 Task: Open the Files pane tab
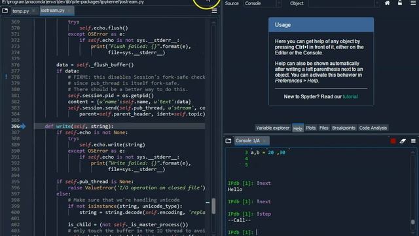pos(323,128)
